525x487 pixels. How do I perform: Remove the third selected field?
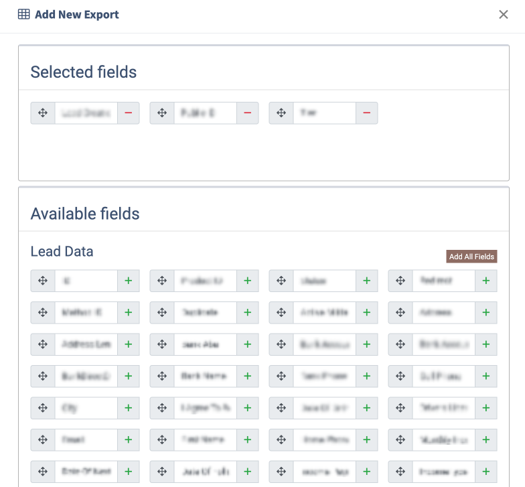[x=367, y=113]
